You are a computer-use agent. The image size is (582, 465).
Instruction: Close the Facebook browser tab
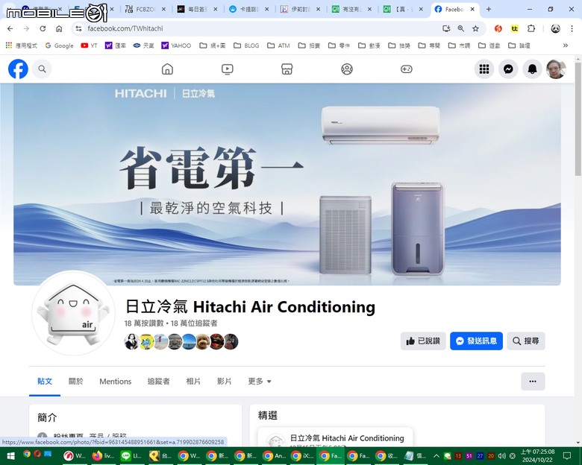pos(472,9)
